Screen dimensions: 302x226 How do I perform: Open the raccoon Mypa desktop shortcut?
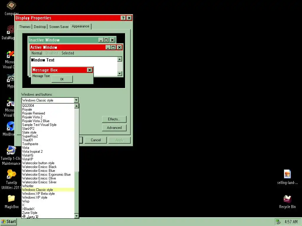click(10, 78)
